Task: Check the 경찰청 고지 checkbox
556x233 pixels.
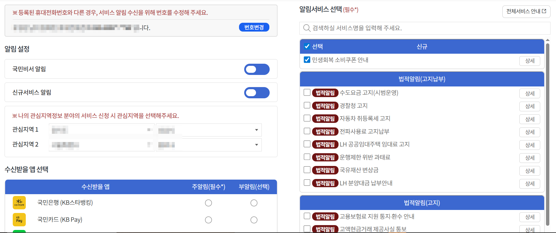Action: tap(307, 106)
